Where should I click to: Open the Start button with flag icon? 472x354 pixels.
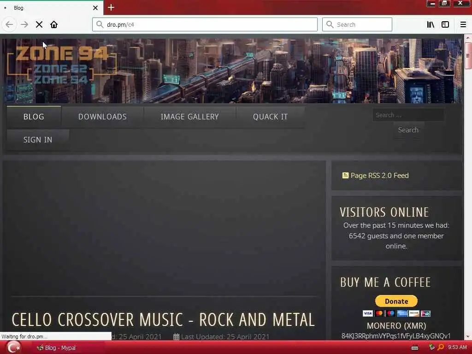pos(14,348)
